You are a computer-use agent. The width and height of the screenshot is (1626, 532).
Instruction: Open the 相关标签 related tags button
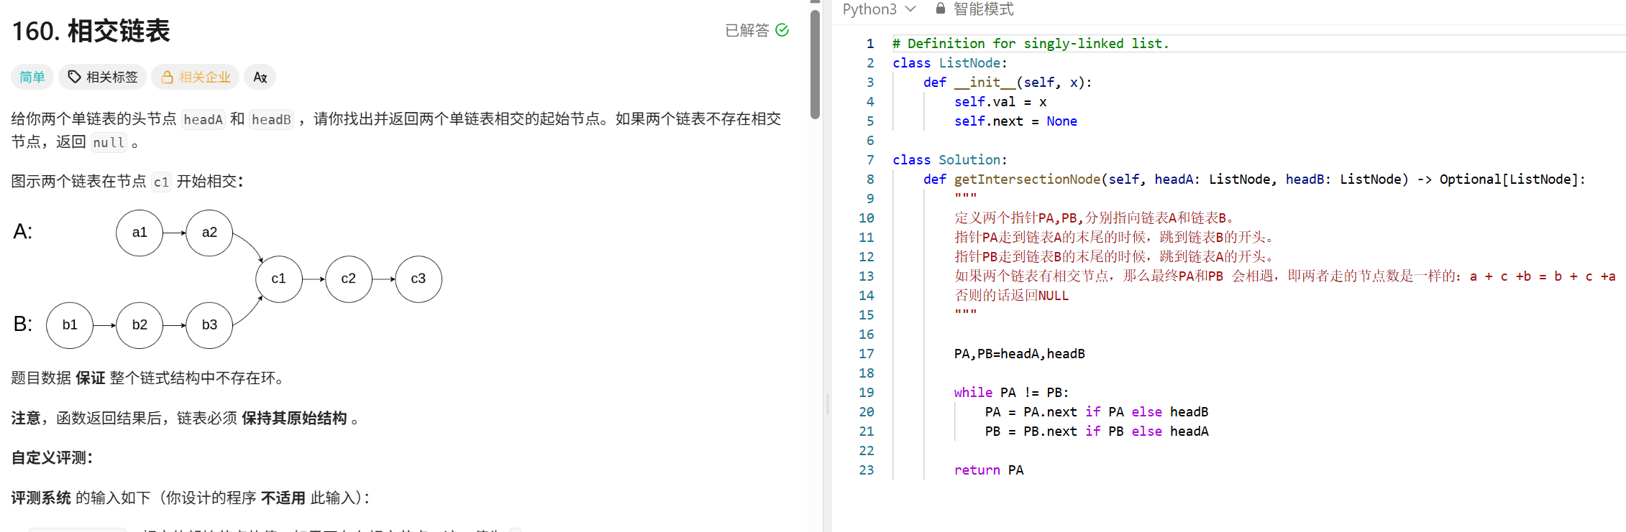[103, 77]
